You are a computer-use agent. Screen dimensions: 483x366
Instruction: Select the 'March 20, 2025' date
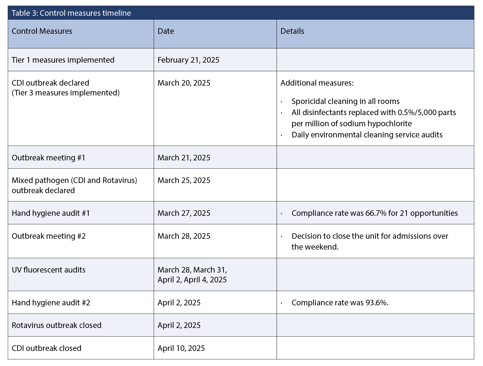click(x=184, y=83)
